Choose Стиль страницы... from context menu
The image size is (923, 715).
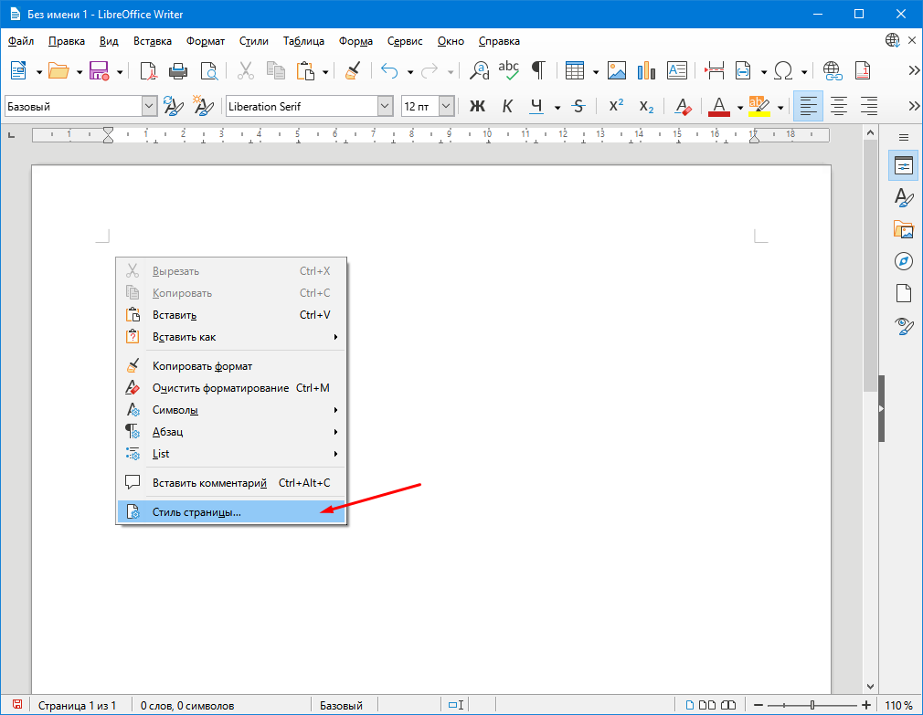[x=231, y=512]
